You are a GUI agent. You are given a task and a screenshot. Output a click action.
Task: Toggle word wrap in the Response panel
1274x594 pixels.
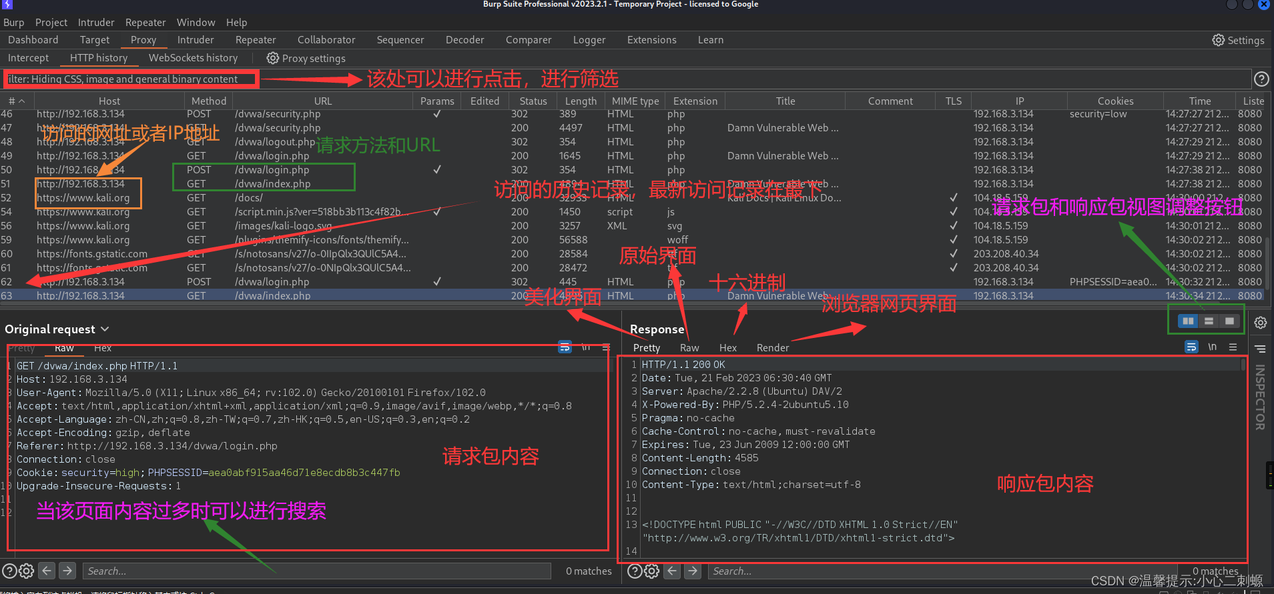coord(1191,347)
